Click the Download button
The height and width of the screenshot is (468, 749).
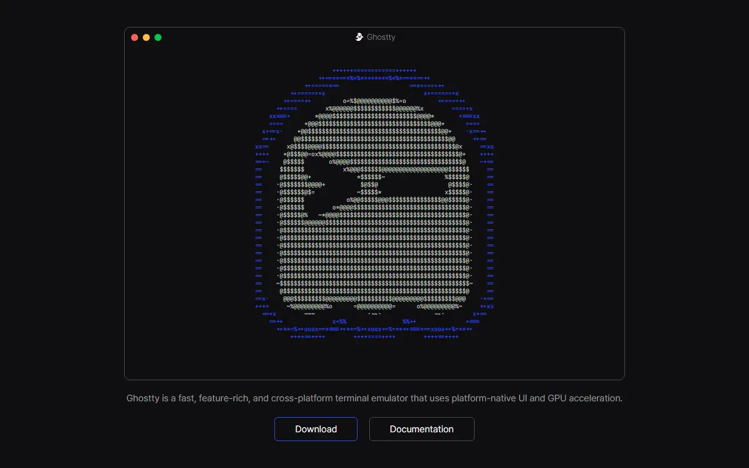[316, 429]
